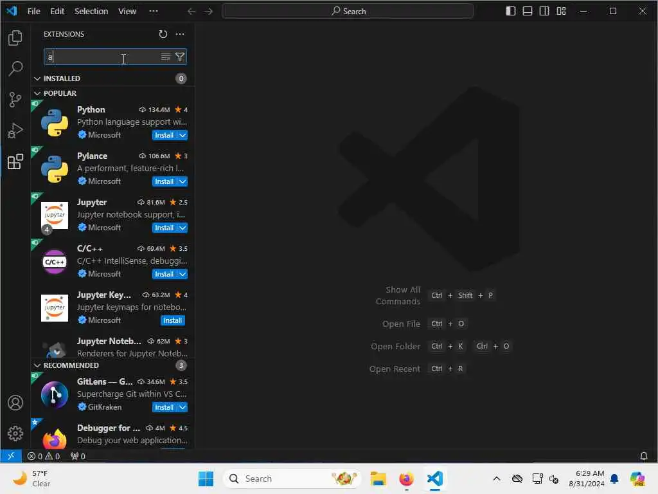The height and width of the screenshot is (494, 658).
Task: Open the Python extension icon thumbnail
Action: 55,123
